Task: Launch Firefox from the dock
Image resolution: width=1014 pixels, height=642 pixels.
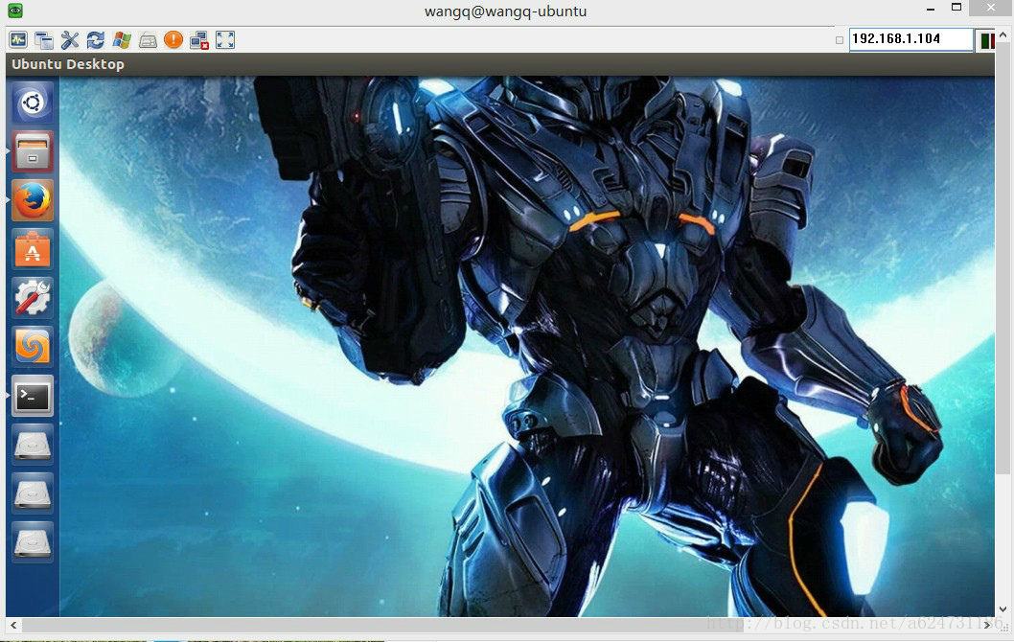Action: pos(33,200)
